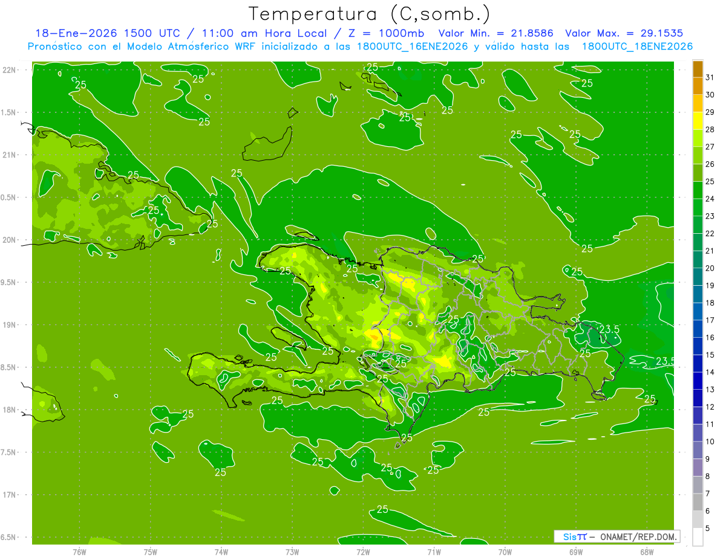726x560 pixels.
Task: Click the 20N latitude axis label
Action: (8, 240)
